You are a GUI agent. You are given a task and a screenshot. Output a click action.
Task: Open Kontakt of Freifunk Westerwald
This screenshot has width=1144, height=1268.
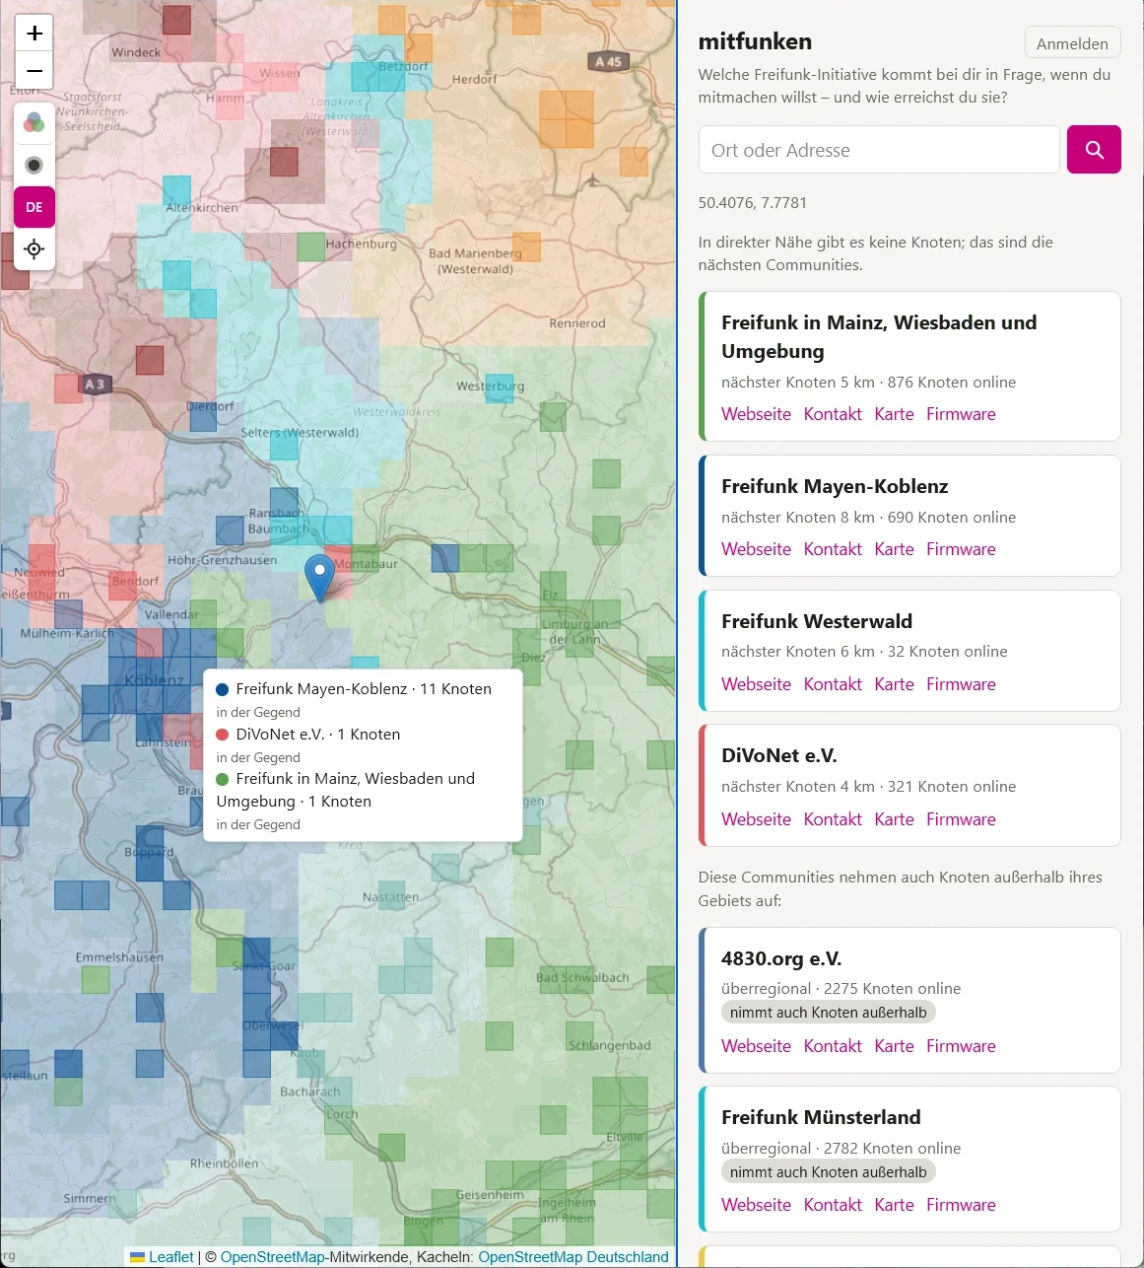[833, 684]
